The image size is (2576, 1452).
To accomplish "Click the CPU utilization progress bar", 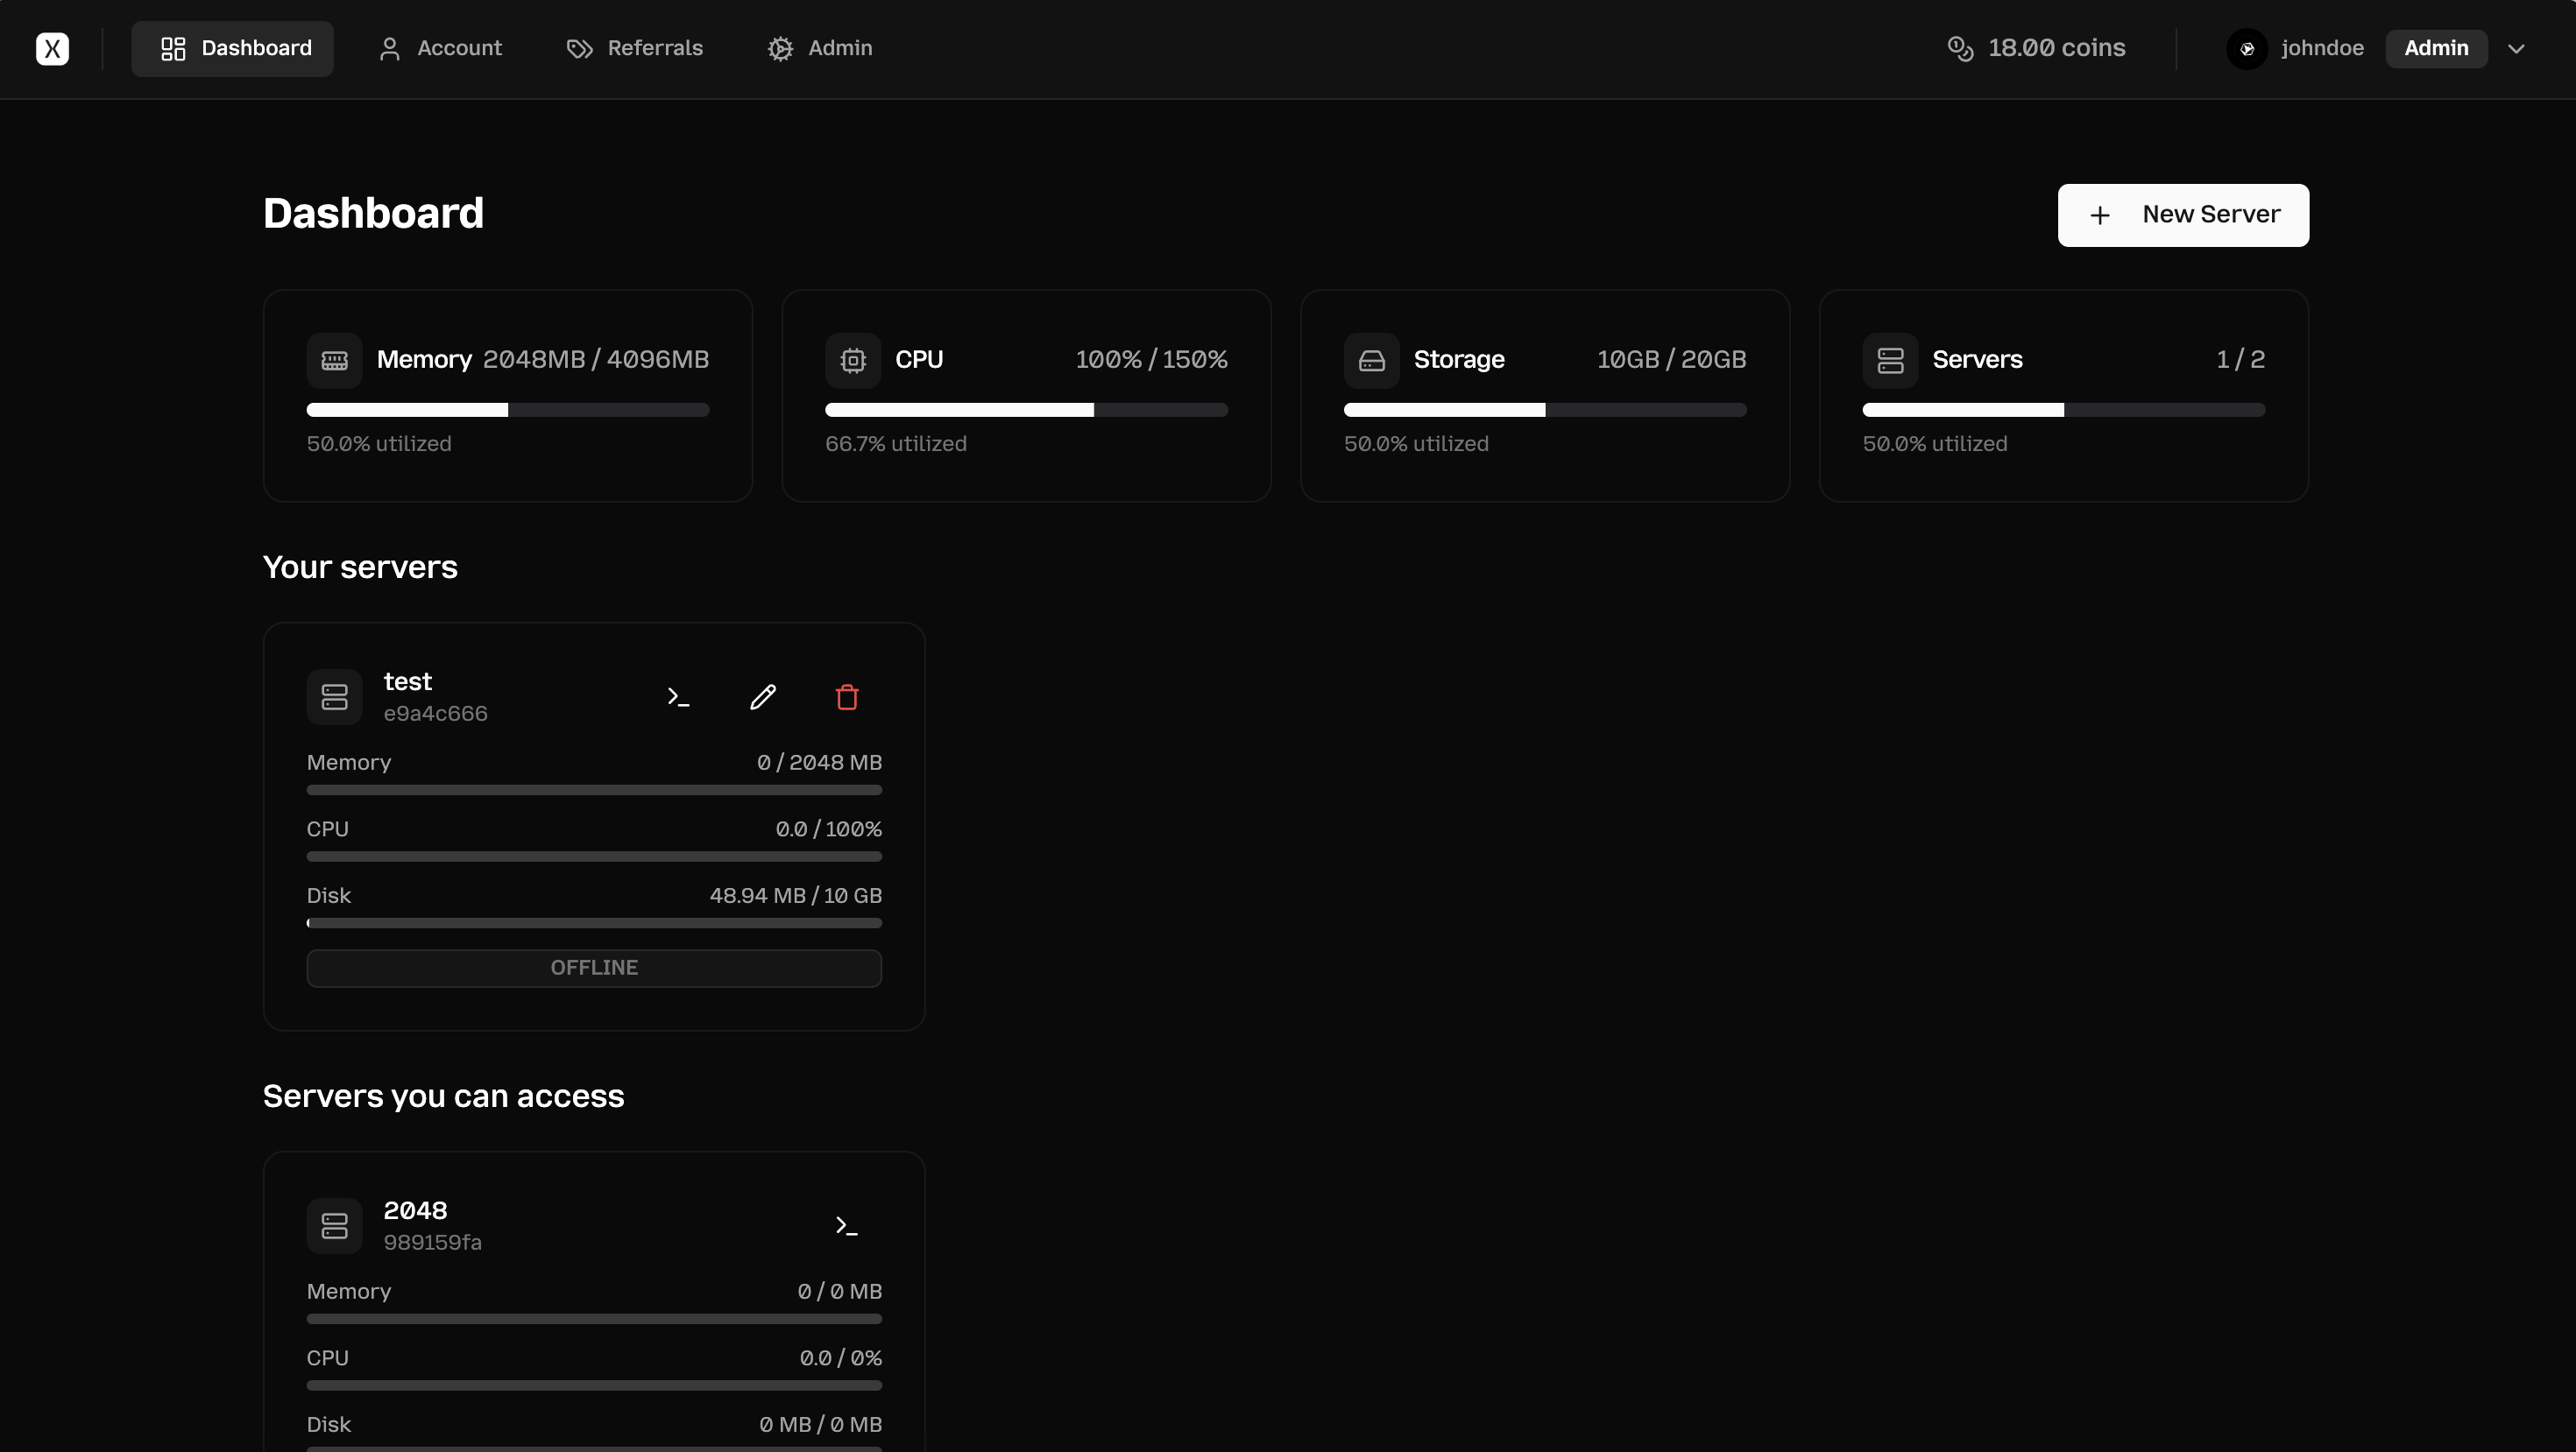I will click(x=1025, y=410).
